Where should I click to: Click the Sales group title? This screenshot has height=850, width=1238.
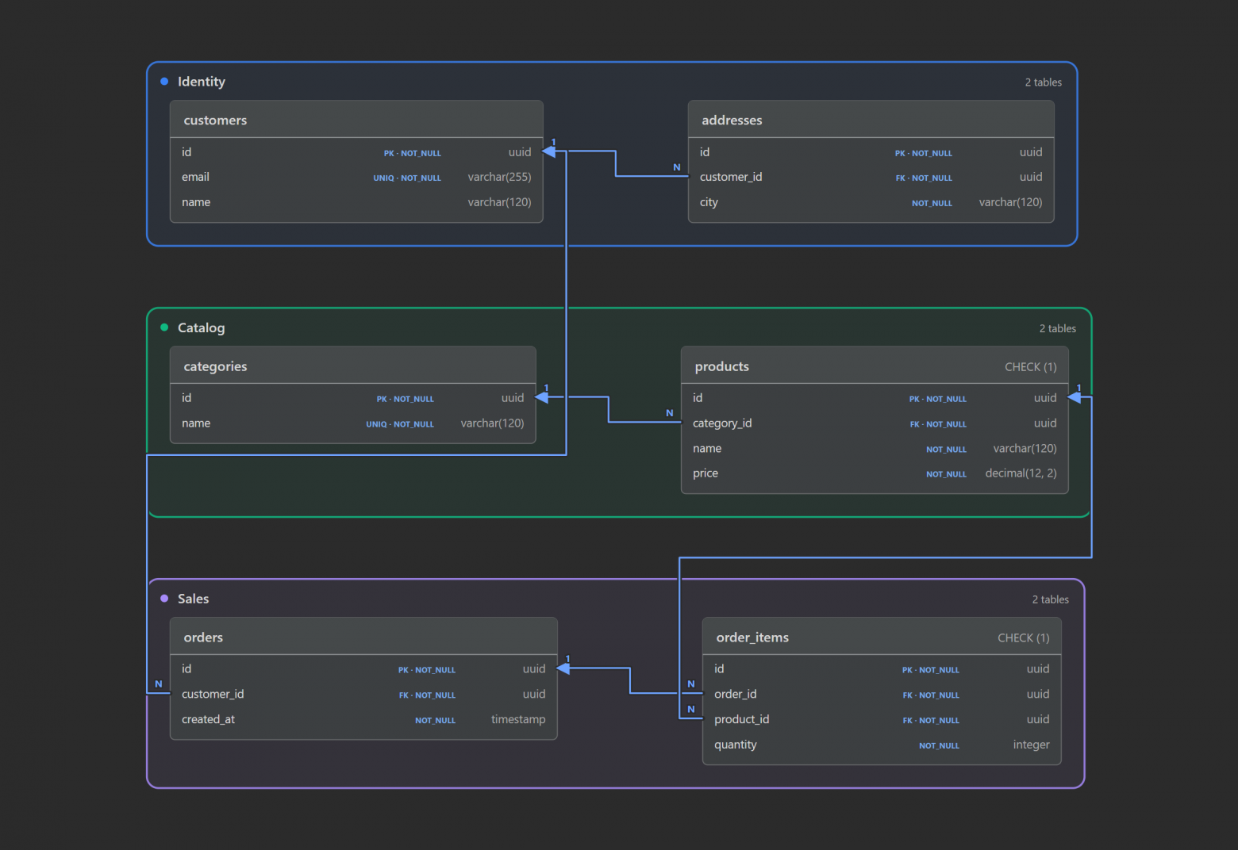click(193, 599)
